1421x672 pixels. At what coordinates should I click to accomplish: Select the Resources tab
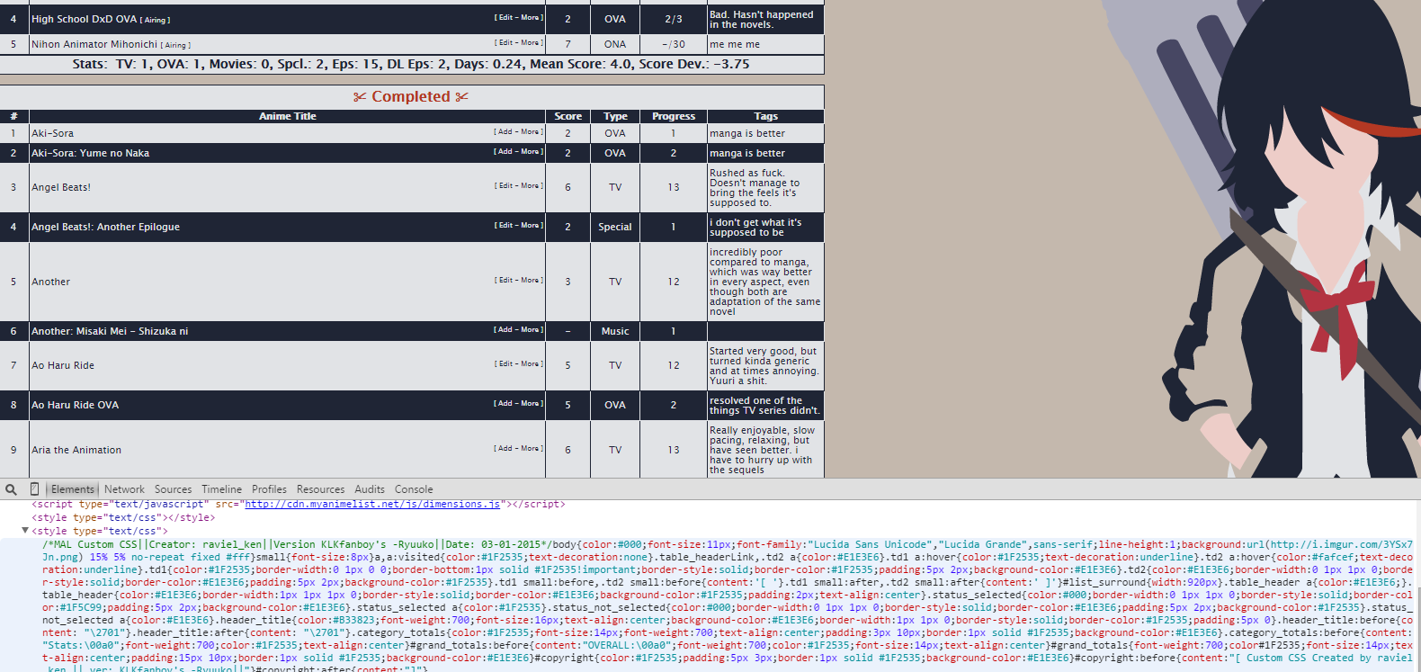coord(320,489)
